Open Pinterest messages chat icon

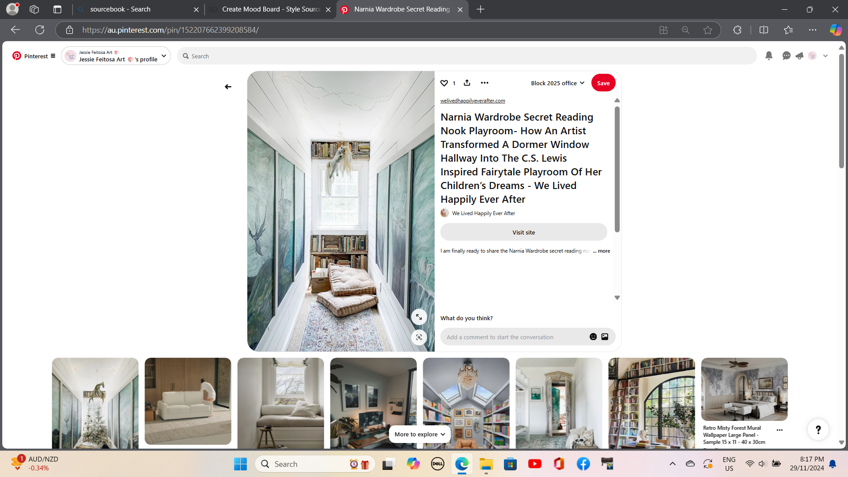[786, 56]
